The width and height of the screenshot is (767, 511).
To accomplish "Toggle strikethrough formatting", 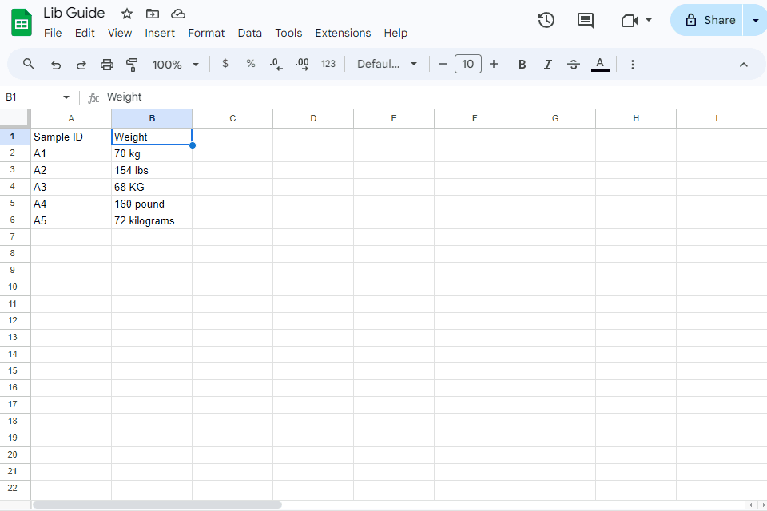I will [574, 65].
